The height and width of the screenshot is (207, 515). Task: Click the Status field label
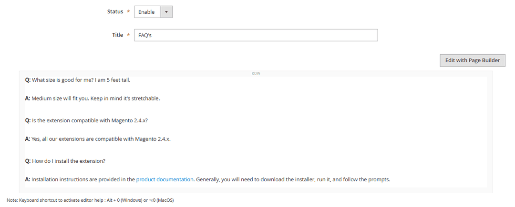coord(115,11)
